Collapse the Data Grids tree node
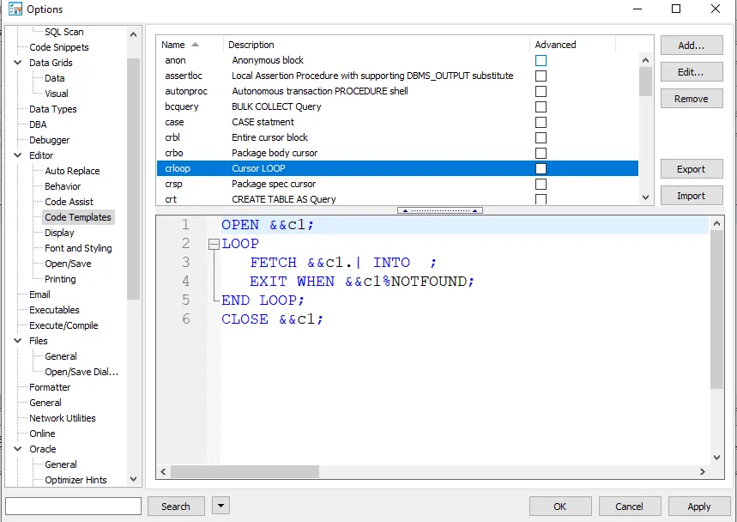737x522 pixels. click(18, 63)
